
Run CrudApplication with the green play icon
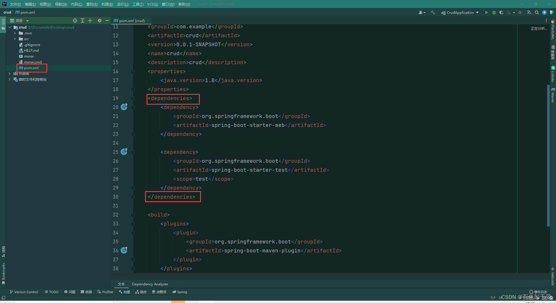tap(487, 12)
